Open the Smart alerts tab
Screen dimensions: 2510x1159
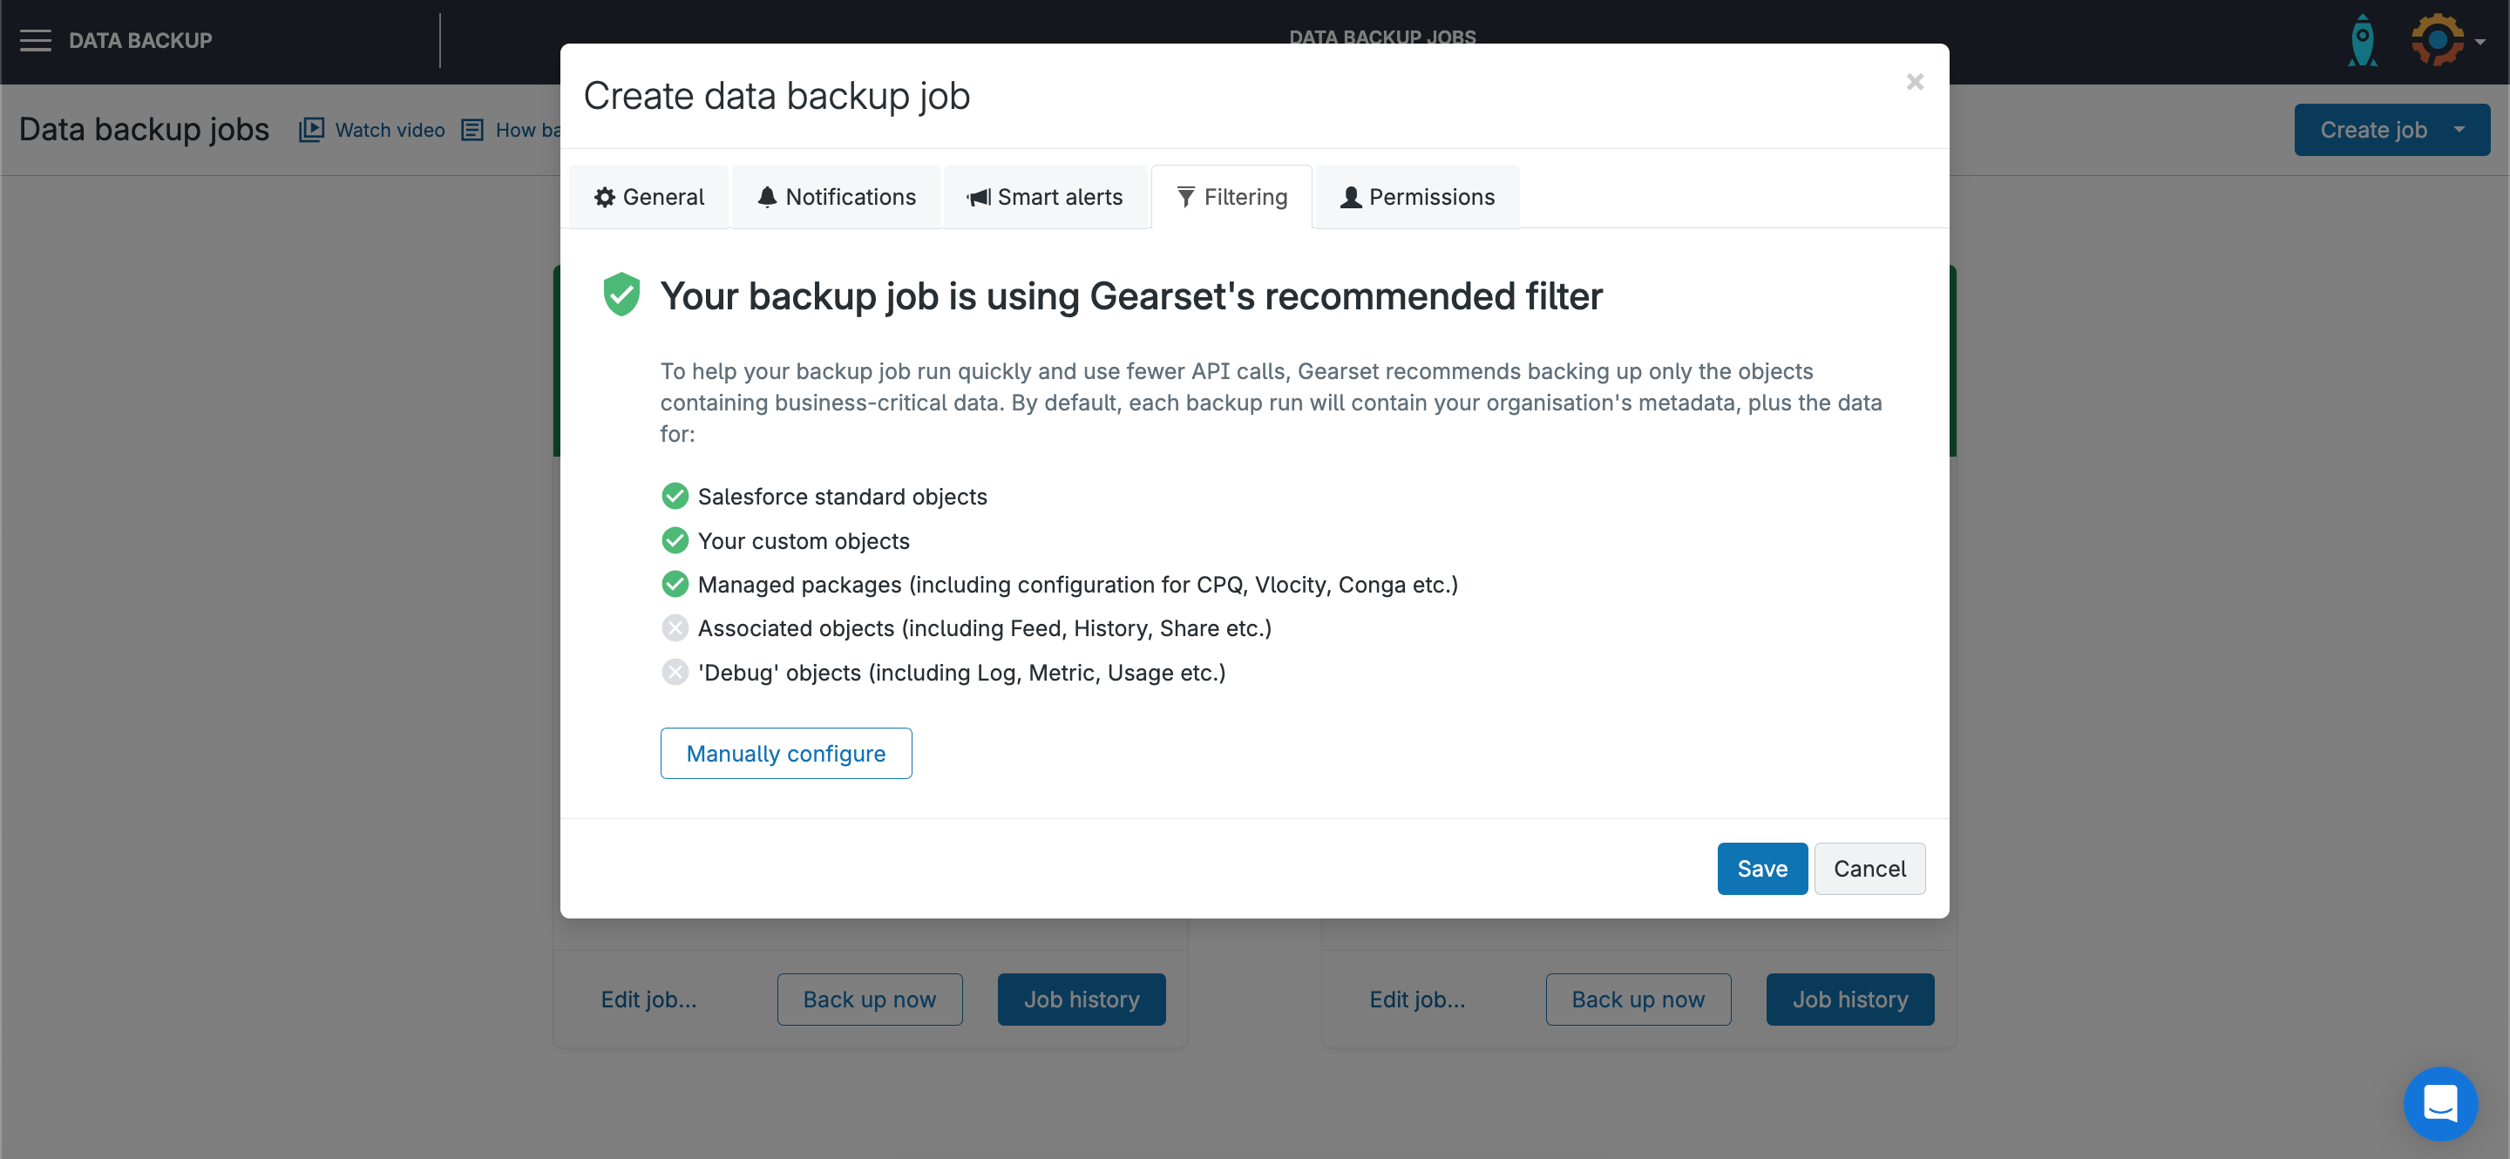(1045, 197)
